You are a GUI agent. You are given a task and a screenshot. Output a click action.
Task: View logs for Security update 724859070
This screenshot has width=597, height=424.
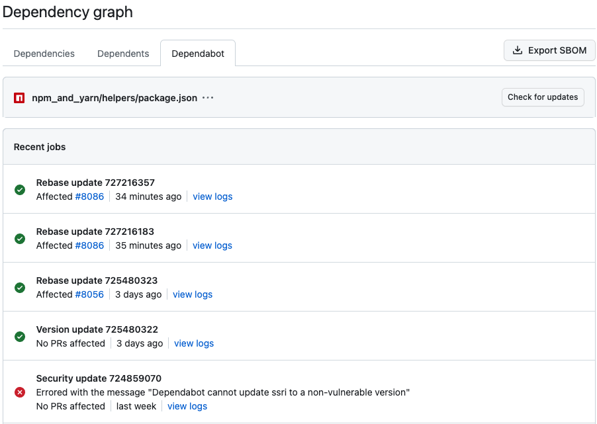pyautogui.click(x=187, y=406)
